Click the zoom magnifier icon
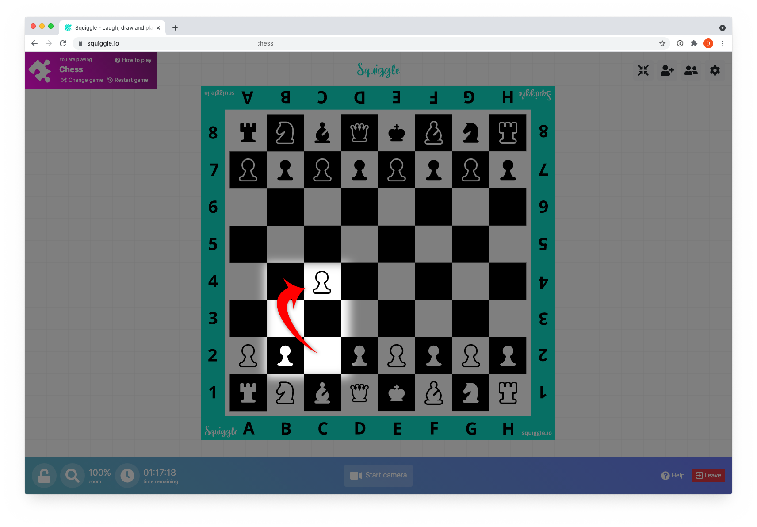This screenshot has width=757, height=527. 73,476
